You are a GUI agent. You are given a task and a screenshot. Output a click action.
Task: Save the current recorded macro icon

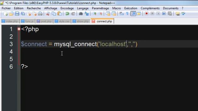(x=170, y=14)
